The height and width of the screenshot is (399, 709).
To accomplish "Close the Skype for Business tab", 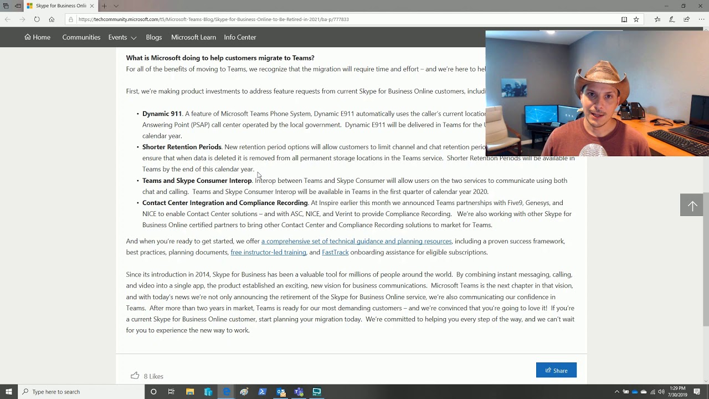I will pos(92,6).
